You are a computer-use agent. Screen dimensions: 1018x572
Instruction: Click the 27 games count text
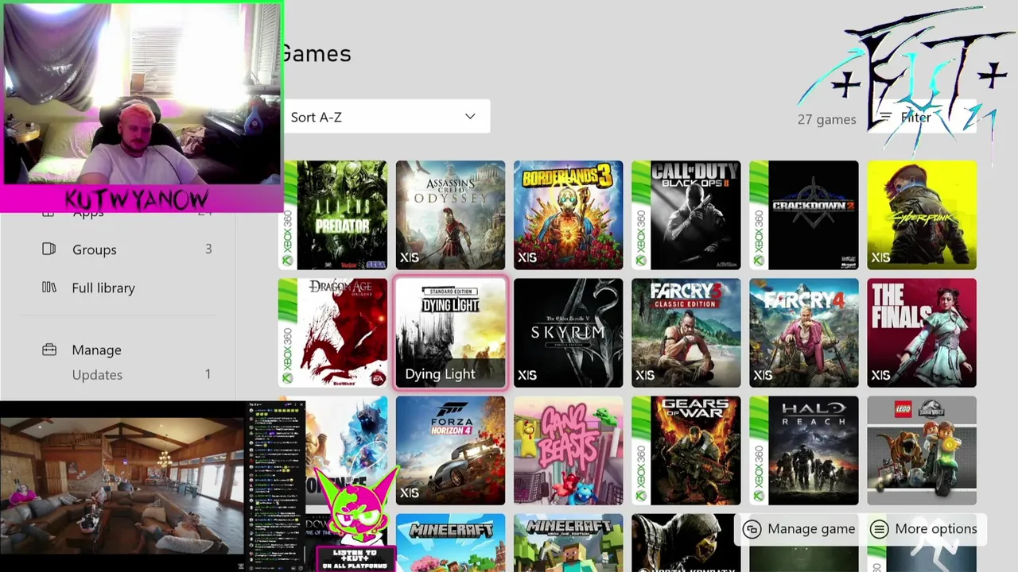click(x=826, y=119)
